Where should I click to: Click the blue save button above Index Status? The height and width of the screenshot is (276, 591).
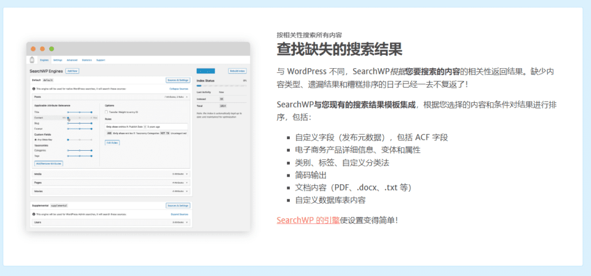[206, 71]
